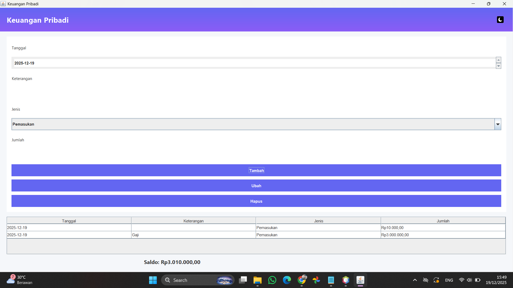Show hidden system tray icons chevron
Image resolution: width=513 pixels, height=288 pixels.
pos(415,280)
